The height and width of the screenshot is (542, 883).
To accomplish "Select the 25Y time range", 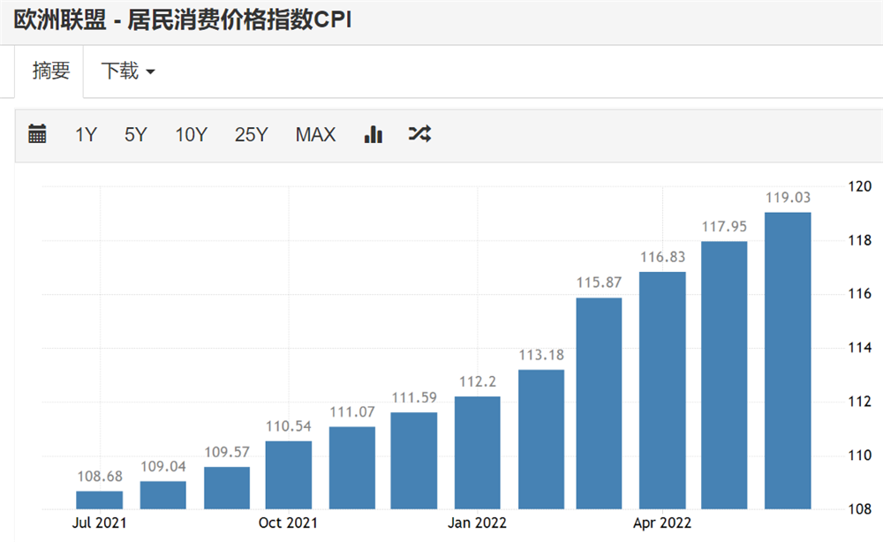I will click(251, 134).
